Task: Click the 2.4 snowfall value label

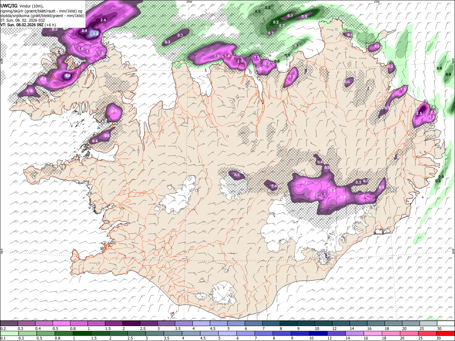Action: (x=103, y=20)
